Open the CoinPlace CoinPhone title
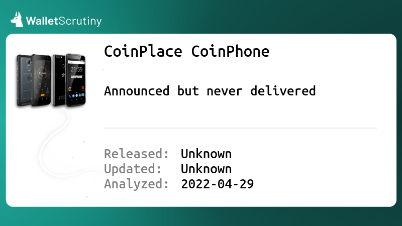The width and height of the screenshot is (402, 226). tap(186, 52)
